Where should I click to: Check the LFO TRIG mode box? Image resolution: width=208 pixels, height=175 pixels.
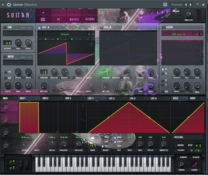103,137
